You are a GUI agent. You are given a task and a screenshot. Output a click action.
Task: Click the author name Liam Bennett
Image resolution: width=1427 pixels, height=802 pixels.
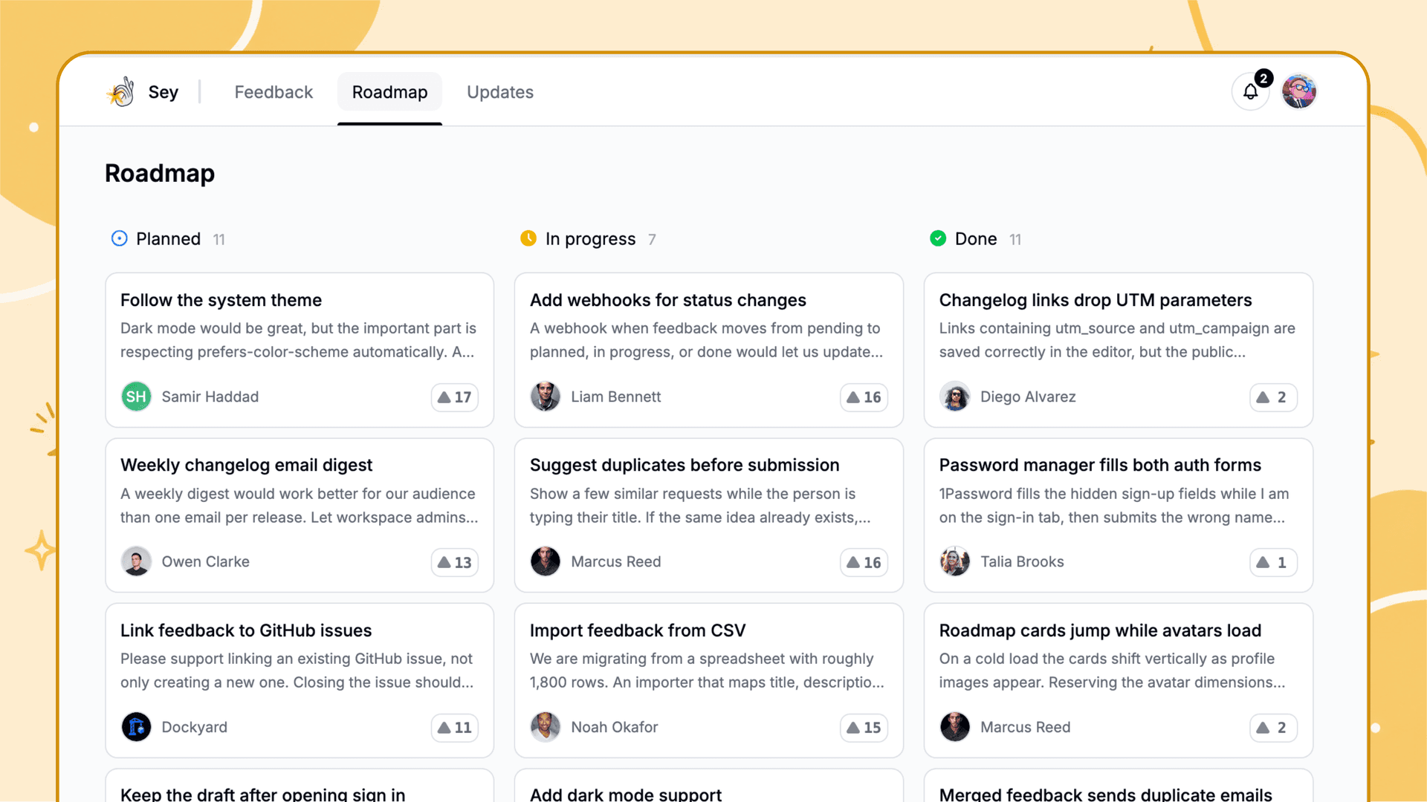[x=616, y=397]
